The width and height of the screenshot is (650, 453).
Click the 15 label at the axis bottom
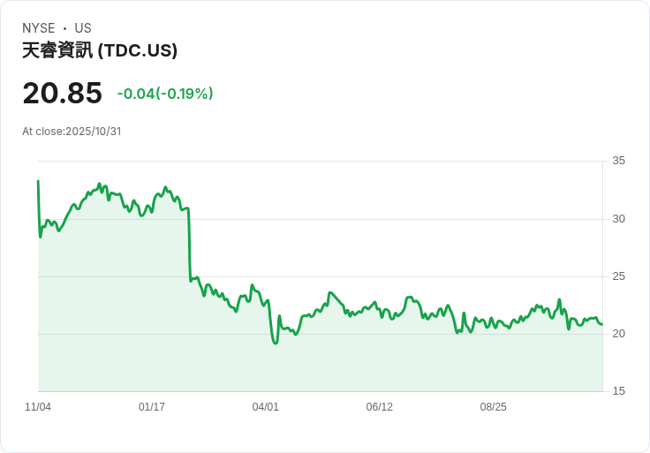tap(619, 391)
